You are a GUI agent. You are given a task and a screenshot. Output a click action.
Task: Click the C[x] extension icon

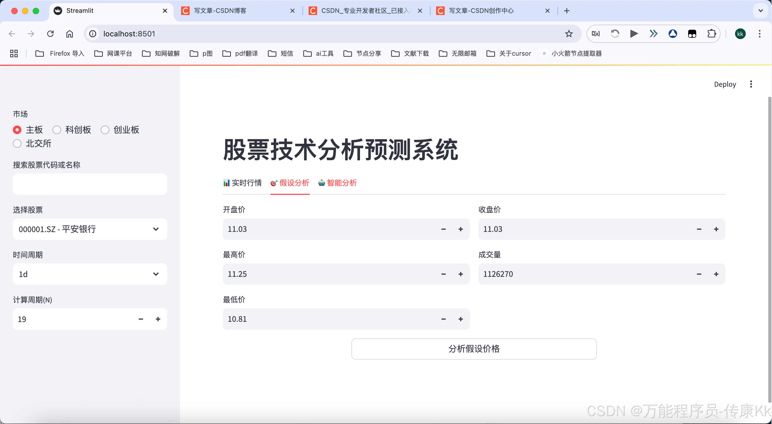tap(596, 34)
